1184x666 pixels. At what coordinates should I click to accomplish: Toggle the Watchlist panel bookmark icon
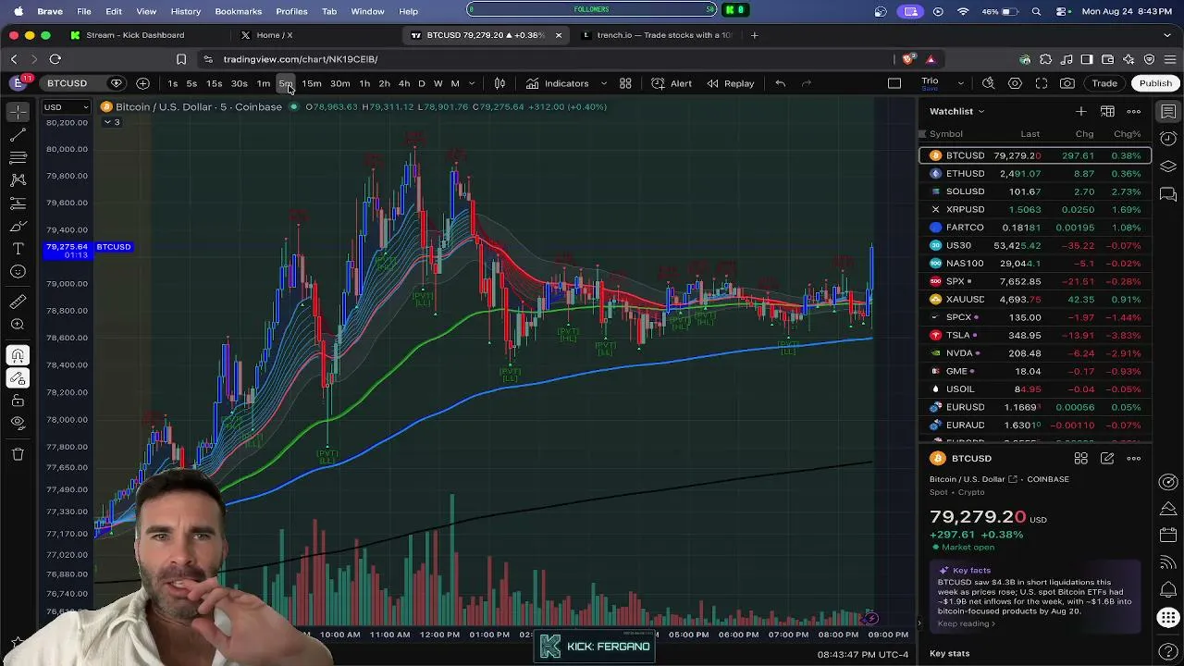point(1168,112)
